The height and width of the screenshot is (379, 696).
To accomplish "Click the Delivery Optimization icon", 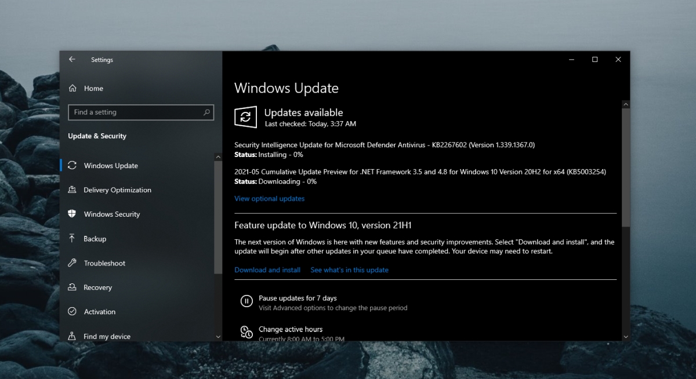I will (x=72, y=189).
